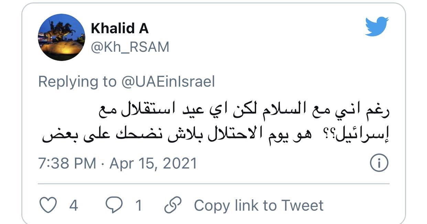Open the Twitter info circle icon
The height and width of the screenshot is (224, 427).
pos(379,163)
